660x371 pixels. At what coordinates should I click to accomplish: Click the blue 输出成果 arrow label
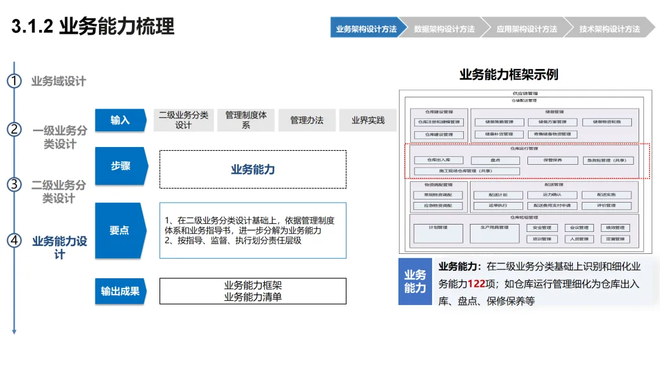click(121, 291)
